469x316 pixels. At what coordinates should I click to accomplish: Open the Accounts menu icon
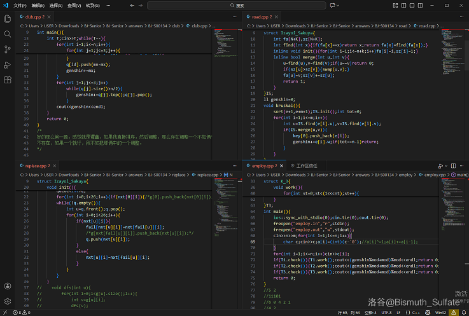(8, 286)
